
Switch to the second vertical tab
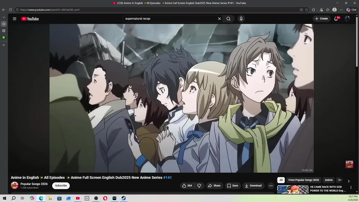tap(4, 31)
